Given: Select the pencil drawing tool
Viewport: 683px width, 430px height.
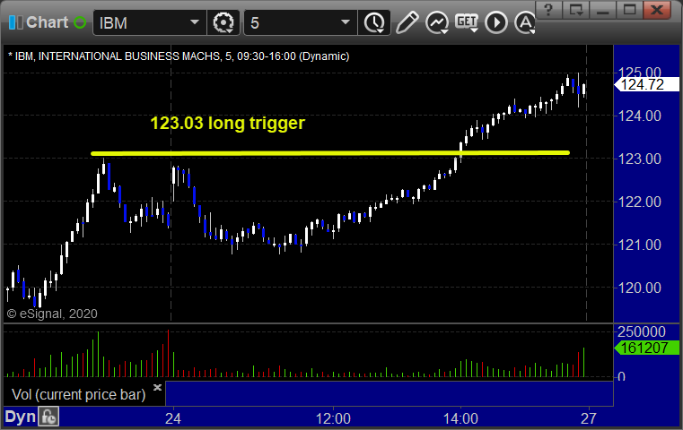Looking at the screenshot, I should [407, 22].
